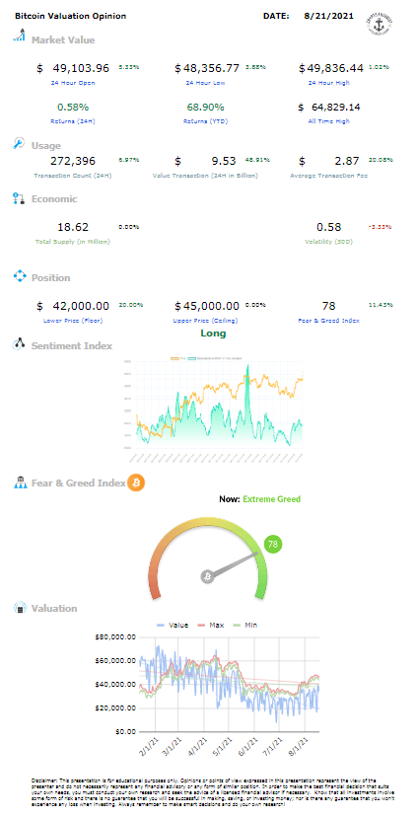Click the 64,829.14 all time high value

335,107
